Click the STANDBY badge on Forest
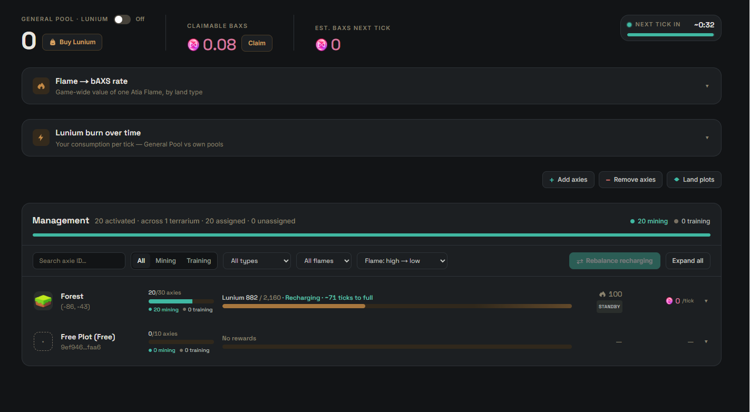 [x=609, y=307]
